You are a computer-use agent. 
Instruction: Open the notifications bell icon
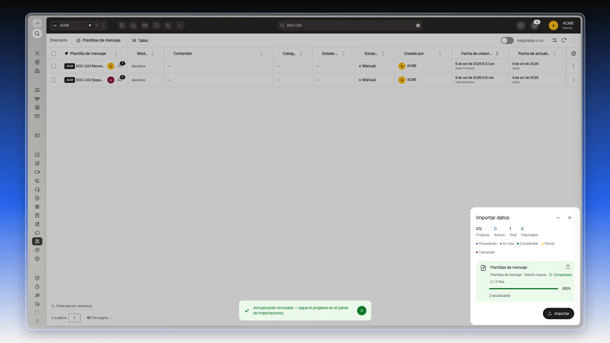point(535,25)
